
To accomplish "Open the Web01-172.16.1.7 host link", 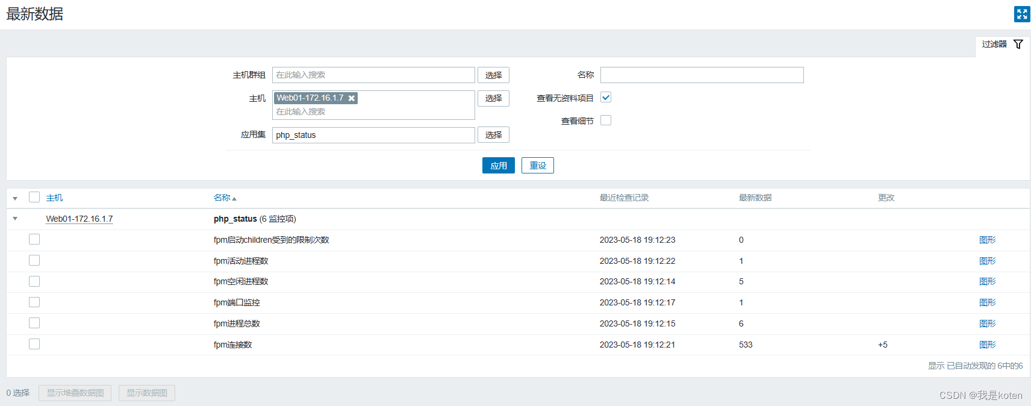I will point(79,219).
